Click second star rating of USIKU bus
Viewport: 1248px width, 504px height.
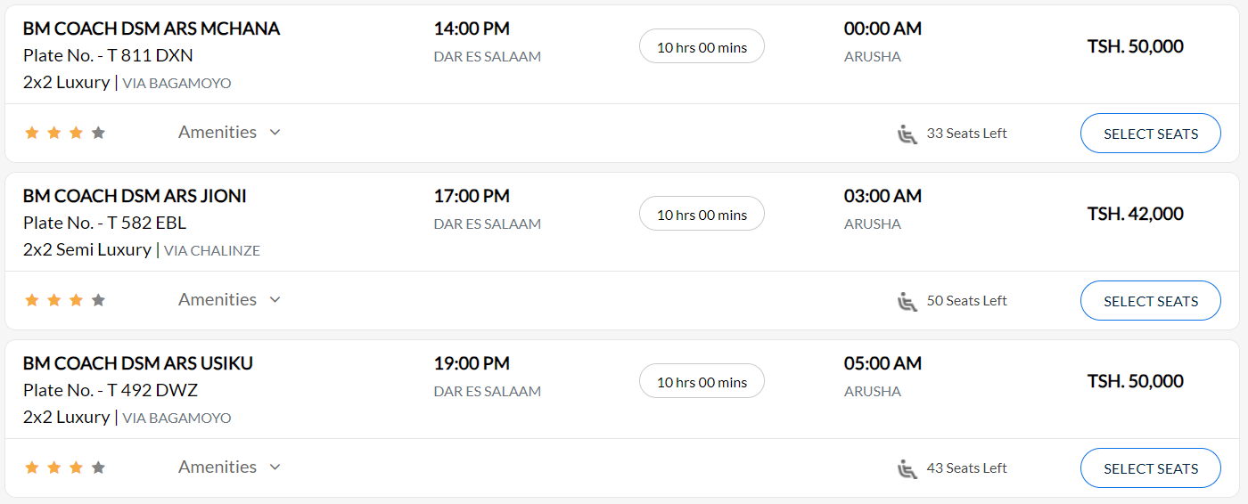click(x=54, y=467)
